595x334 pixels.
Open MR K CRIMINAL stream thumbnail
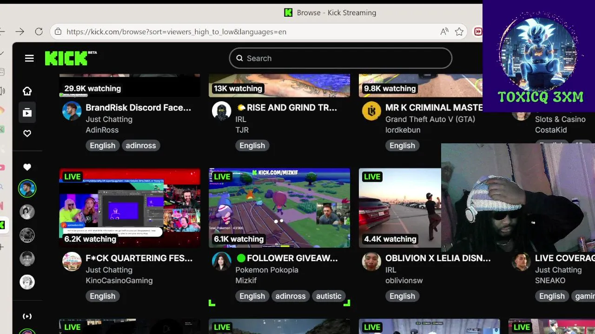click(x=421, y=85)
